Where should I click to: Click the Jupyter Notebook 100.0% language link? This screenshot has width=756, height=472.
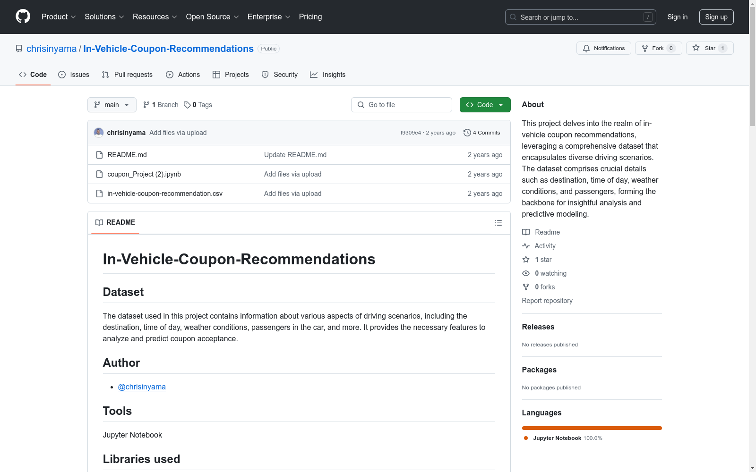click(563, 438)
